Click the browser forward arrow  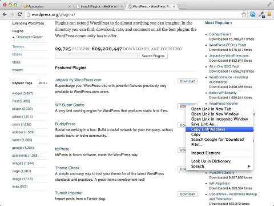pyautogui.click(x=13, y=14)
